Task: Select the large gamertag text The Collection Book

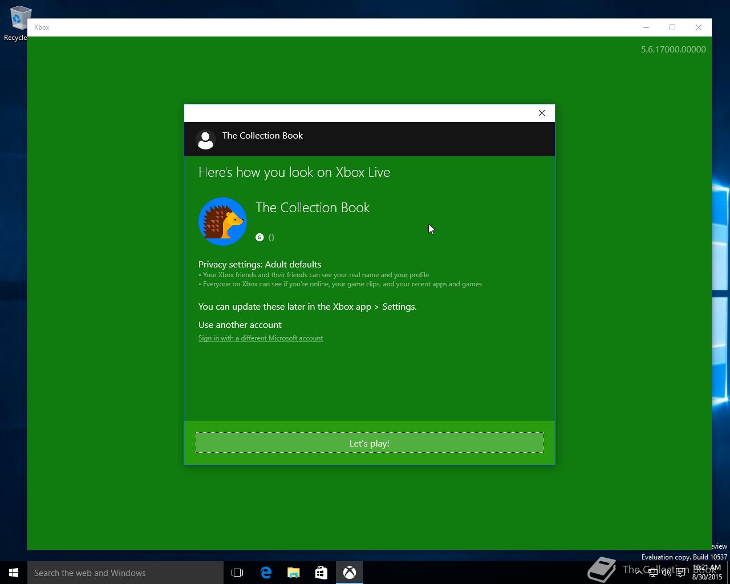Action: [x=313, y=208]
